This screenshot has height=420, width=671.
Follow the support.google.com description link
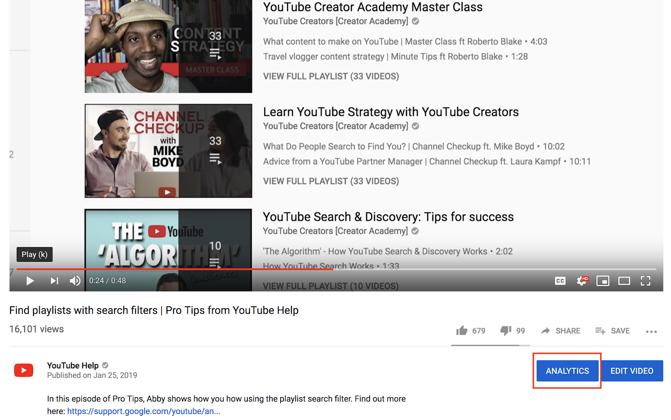pos(144,411)
